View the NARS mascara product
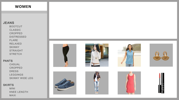Image resolution: width=179 pixels, height=100 pixels. (161, 83)
